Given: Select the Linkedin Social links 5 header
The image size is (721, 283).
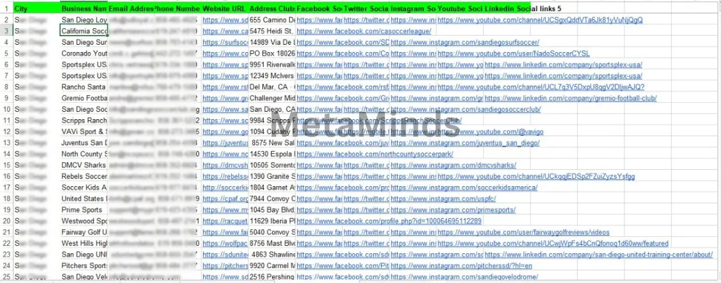Looking at the screenshot, I should tap(523, 9).
